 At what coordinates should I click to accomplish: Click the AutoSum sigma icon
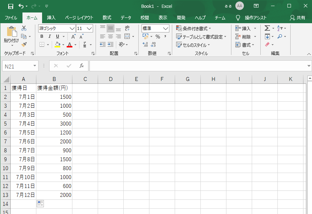tap(267, 28)
